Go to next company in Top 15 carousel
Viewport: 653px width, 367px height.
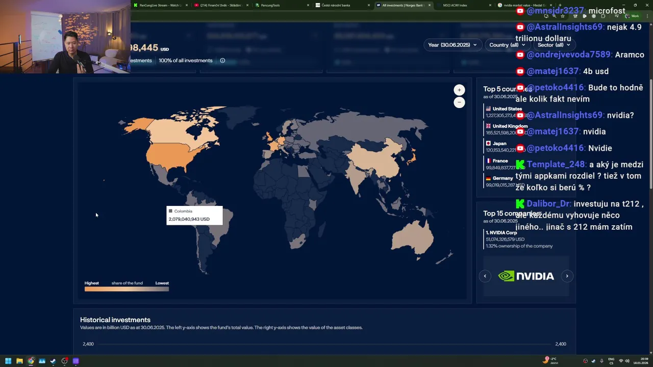[567, 276]
